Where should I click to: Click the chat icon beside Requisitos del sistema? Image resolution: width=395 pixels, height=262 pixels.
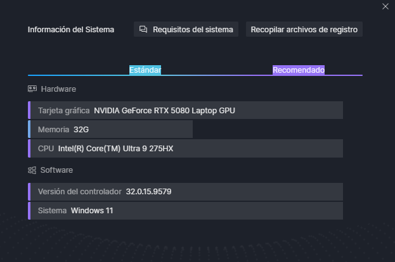(x=143, y=29)
